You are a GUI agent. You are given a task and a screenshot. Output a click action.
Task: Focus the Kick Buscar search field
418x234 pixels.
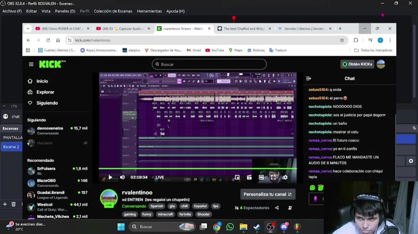point(209,64)
